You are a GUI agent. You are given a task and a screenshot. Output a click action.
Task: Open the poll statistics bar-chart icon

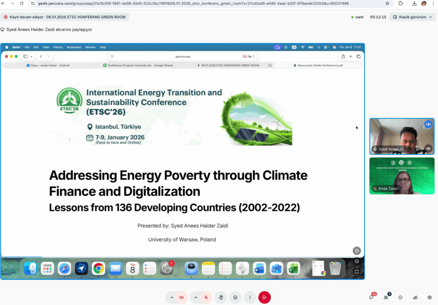(x=415, y=297)
